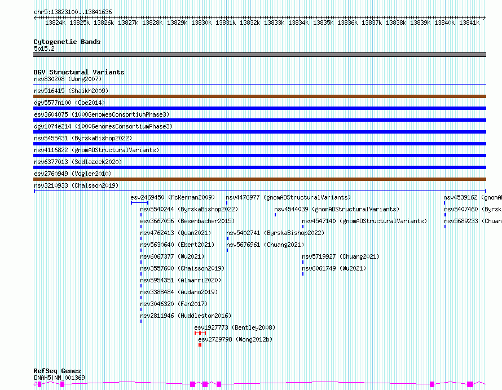Screen dimensions: 502x390
Task: Open nsv3388484 (Audano2019) label
Action: coord(179,292)
